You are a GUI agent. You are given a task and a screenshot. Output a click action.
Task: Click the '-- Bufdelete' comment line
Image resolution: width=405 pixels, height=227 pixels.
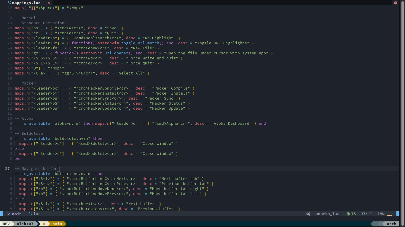[29, 133]
